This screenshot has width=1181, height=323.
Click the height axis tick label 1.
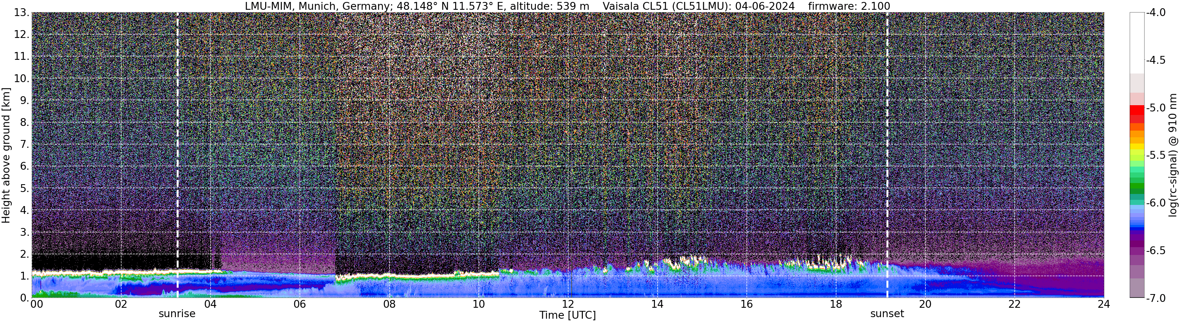(x=25, y=276)
